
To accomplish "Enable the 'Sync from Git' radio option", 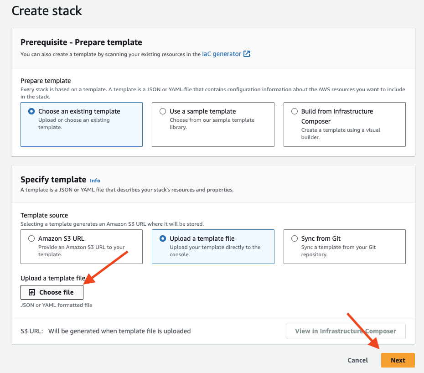I will pyautogui.click(x=295, y=238).
